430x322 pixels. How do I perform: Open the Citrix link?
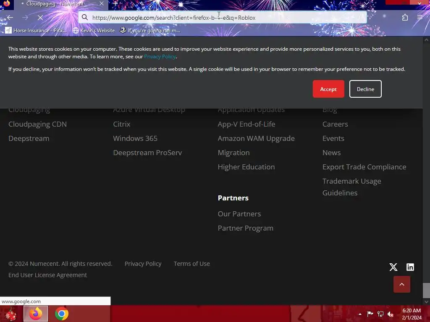pos(122,124)
